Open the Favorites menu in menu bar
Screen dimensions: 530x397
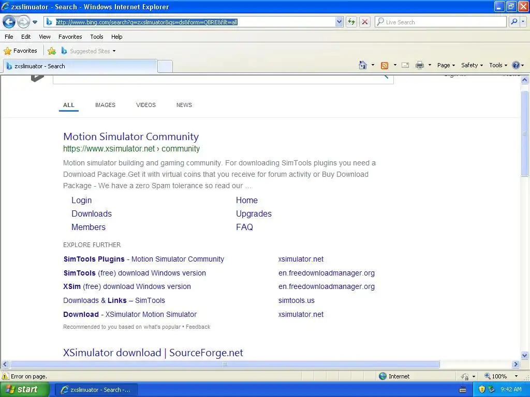pos(70,37)
